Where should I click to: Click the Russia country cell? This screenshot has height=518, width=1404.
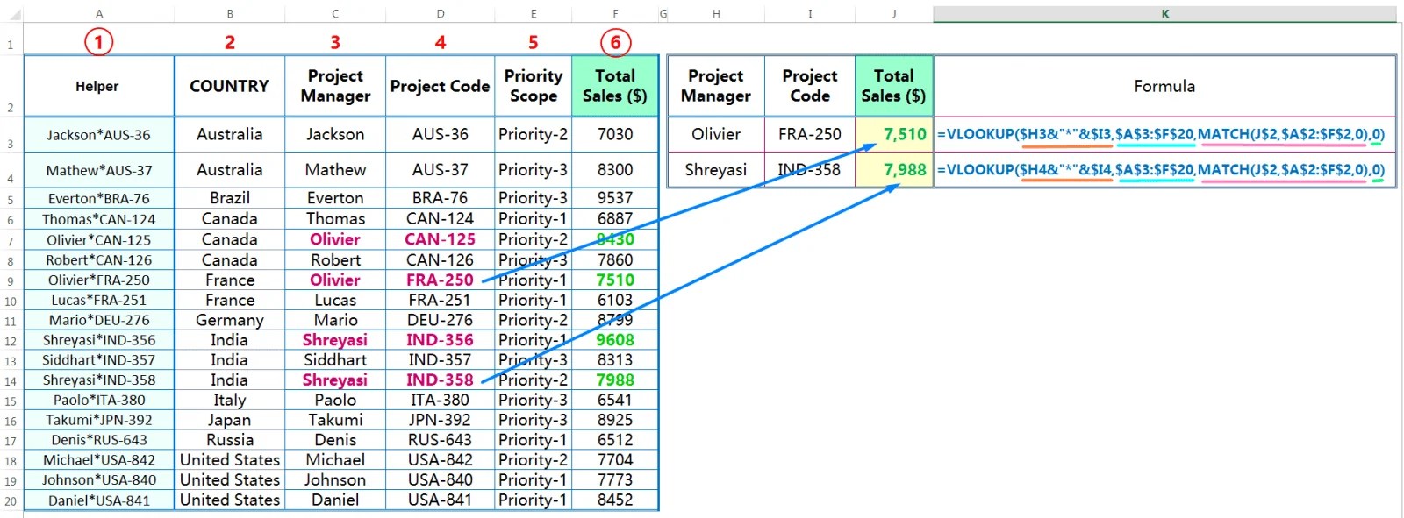(x=230, y=440)
